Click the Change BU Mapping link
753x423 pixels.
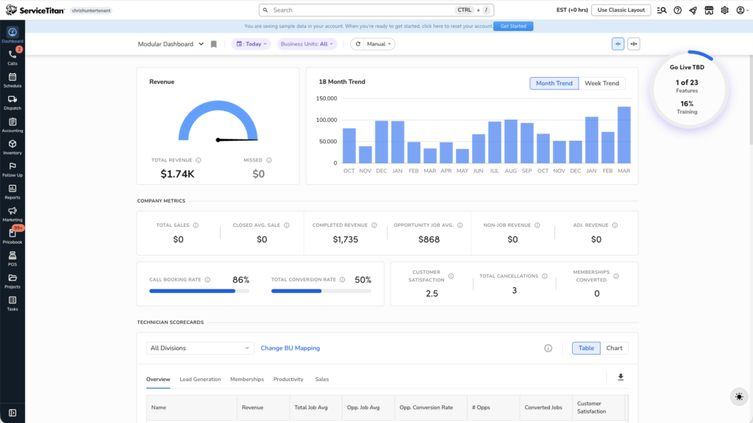coord(290,348)
